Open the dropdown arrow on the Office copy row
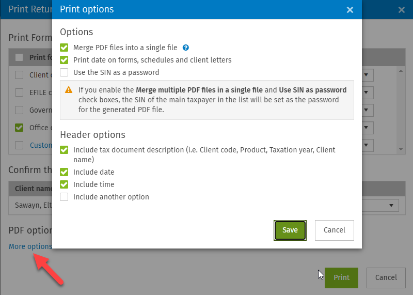Screen dimensions: 413x295 point(367,128)
